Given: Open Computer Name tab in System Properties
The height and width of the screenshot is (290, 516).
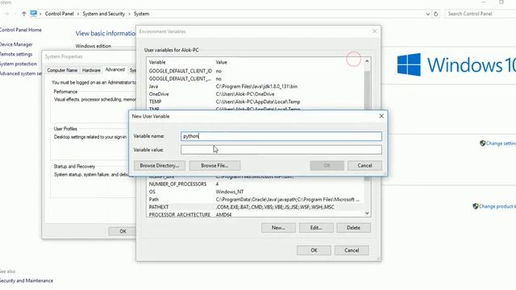Looking at the screenshot, I should [x=62, y=70].
